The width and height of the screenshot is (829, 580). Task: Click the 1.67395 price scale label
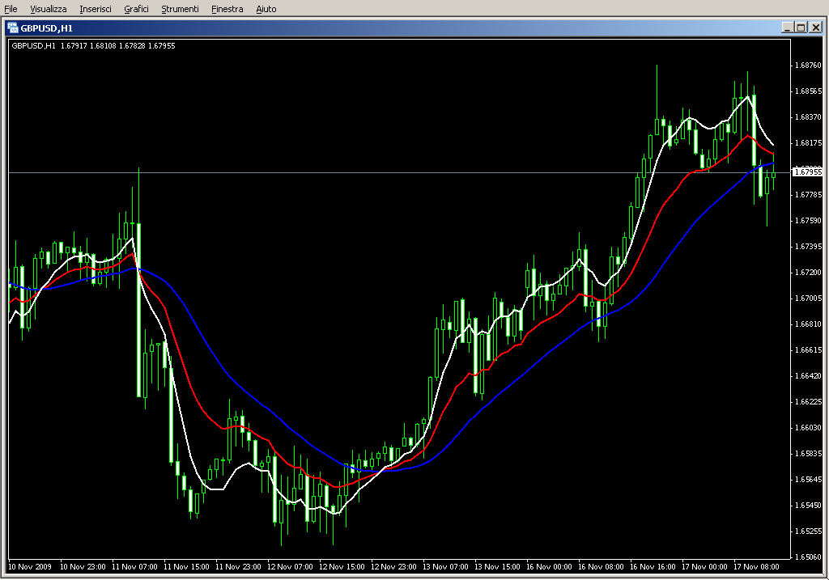point(809,247)
